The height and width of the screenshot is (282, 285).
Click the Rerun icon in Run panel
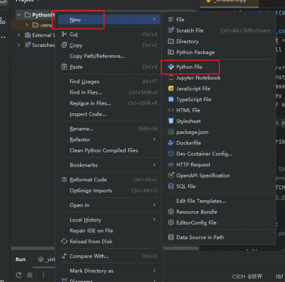[x=19, y=275]
